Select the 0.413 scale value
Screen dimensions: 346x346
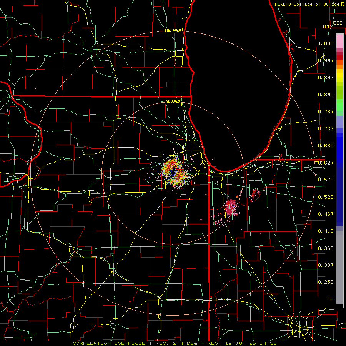(x=326, y=231)
